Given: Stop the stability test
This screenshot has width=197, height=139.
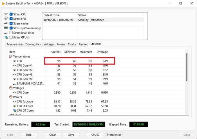Looking at the screenshot, I should click(28, 135).
